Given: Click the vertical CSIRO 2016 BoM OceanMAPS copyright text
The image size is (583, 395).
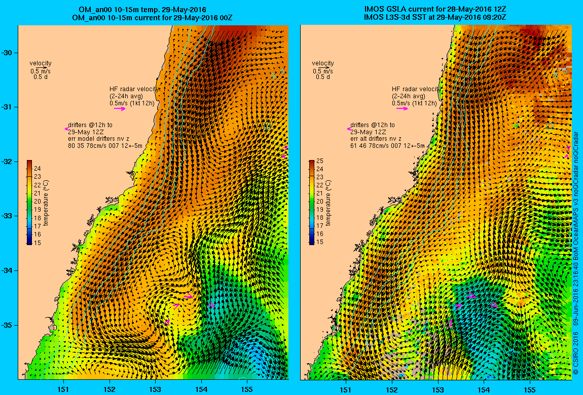Looking at the screenshot, I should 576,253.
